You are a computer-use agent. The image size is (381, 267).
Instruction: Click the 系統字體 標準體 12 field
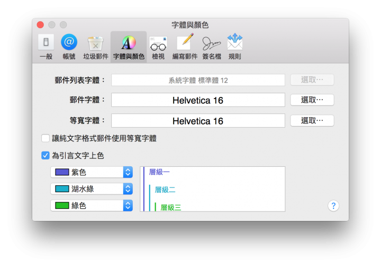pos(198,80)
